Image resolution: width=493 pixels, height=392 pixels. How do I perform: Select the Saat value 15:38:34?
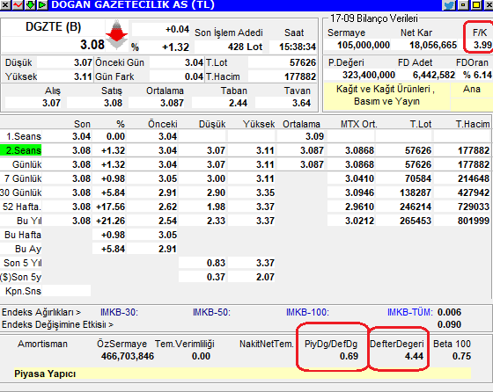tap(298, 47)
